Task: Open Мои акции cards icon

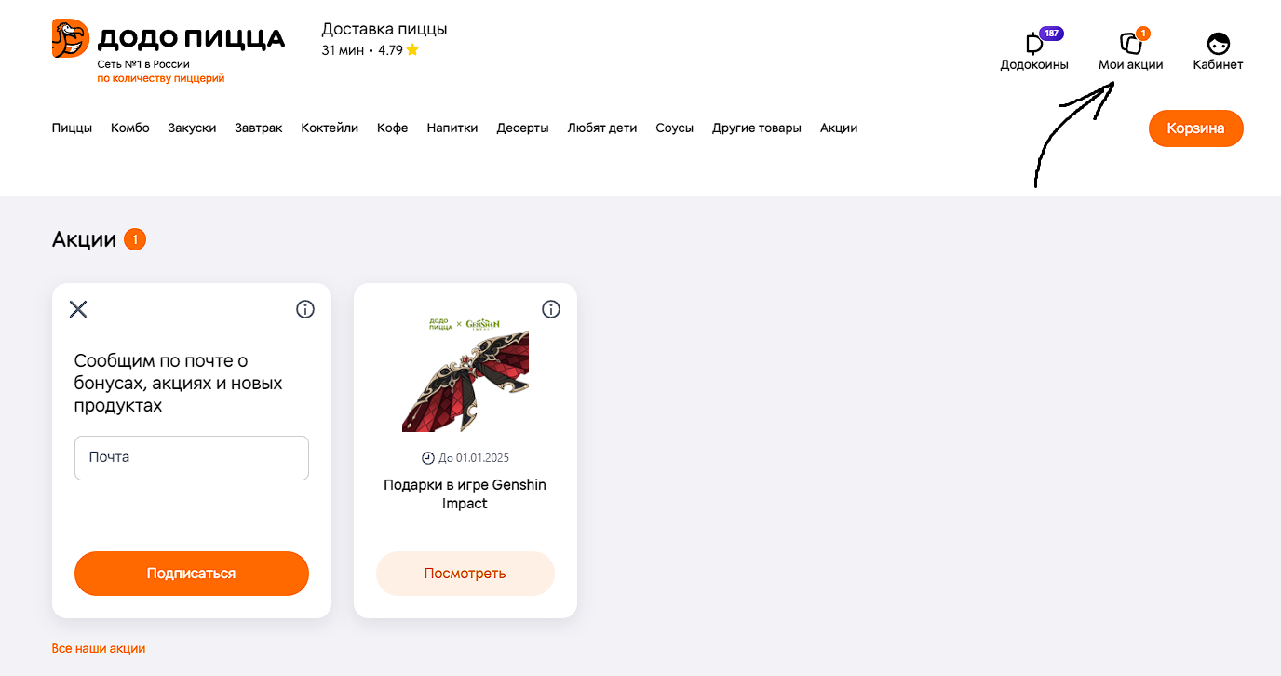Action: coord(1130,43)
